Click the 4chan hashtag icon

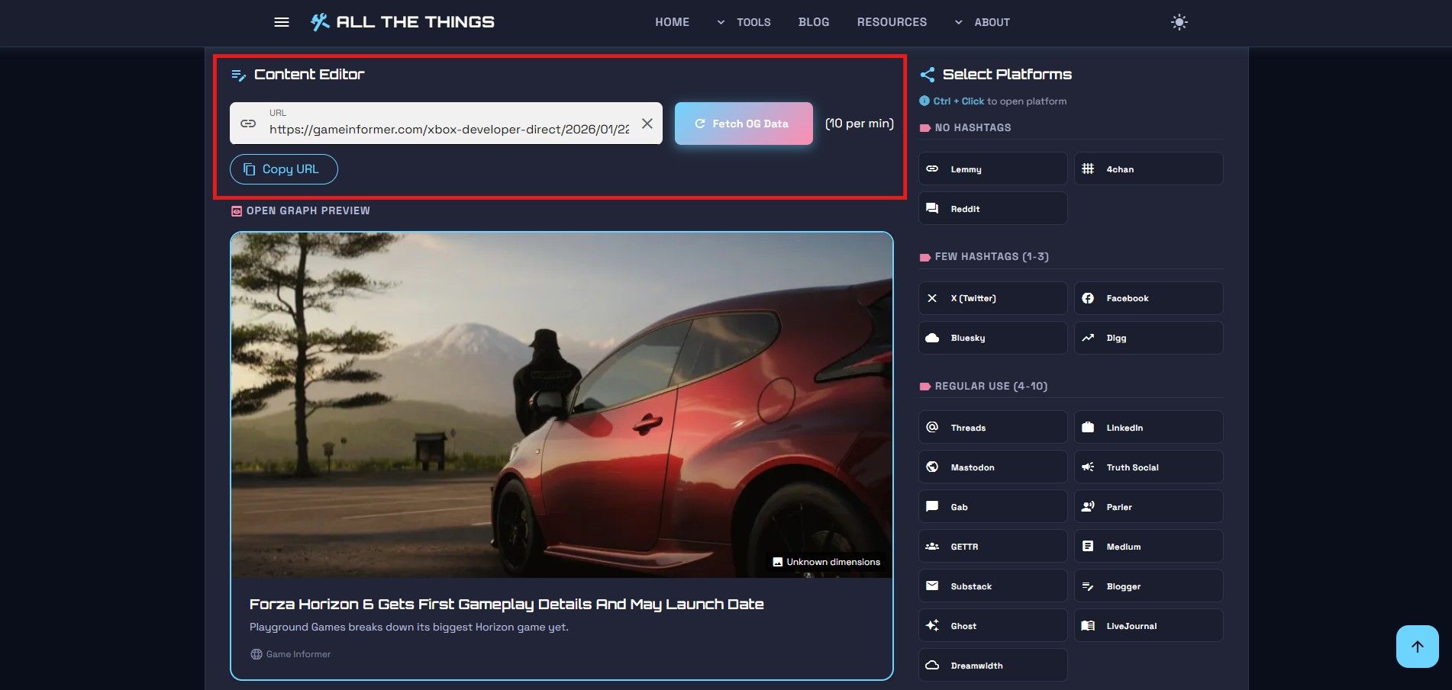[1089, 168]
